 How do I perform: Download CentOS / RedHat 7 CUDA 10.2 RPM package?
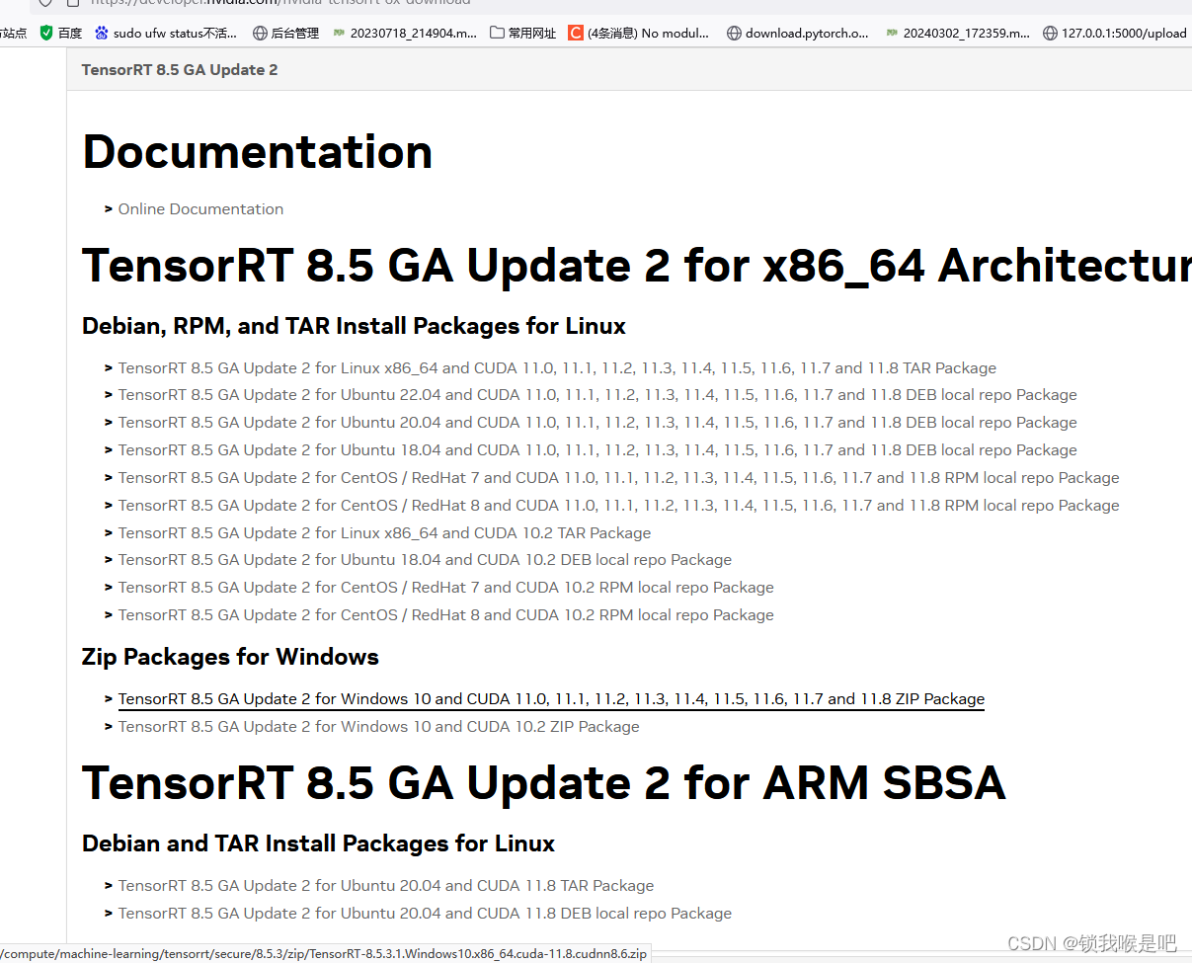click(x=446, y=588)
